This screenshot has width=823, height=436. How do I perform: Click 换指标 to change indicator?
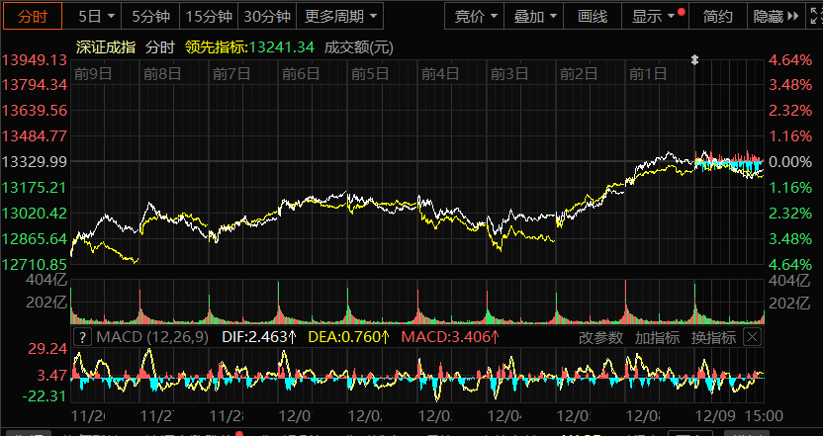click(x=713, y=337)
